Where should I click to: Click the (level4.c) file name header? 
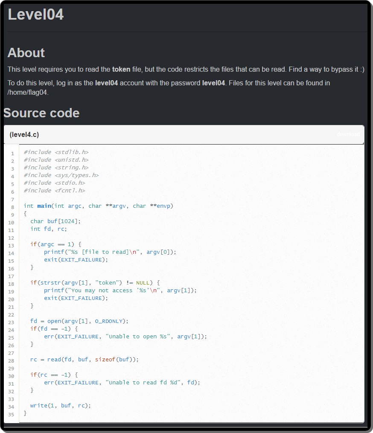point(24,135)
